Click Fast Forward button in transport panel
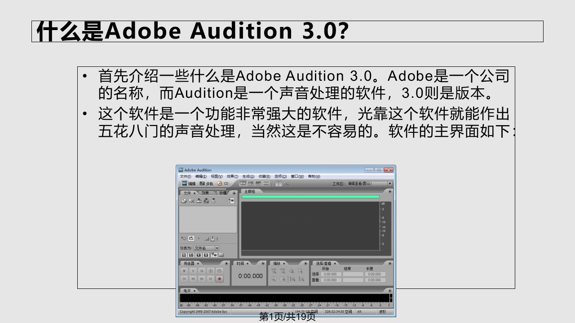 tap(202, 279)
